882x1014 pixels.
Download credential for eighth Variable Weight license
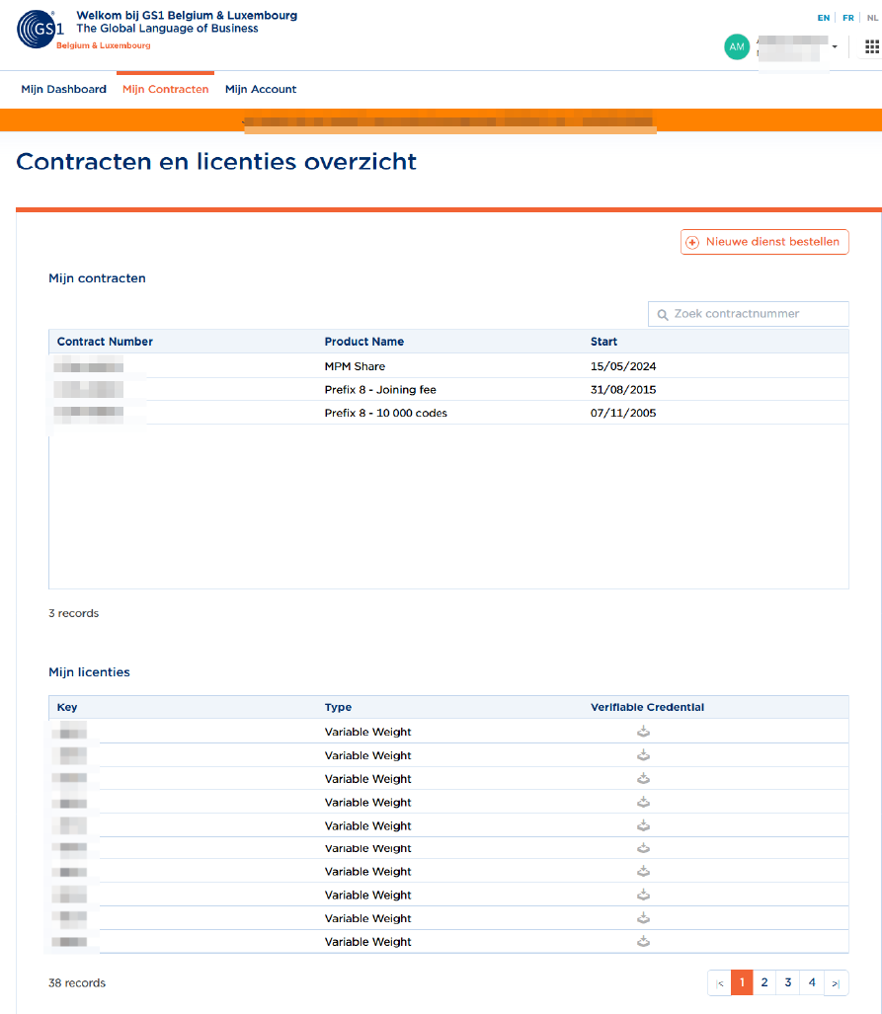643,895
